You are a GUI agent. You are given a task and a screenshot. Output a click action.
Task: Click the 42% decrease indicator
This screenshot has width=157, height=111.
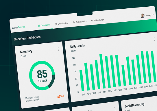[61, 96]
